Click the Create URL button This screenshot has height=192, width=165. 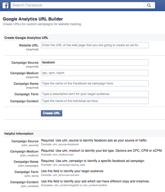(x=52, y=113)
